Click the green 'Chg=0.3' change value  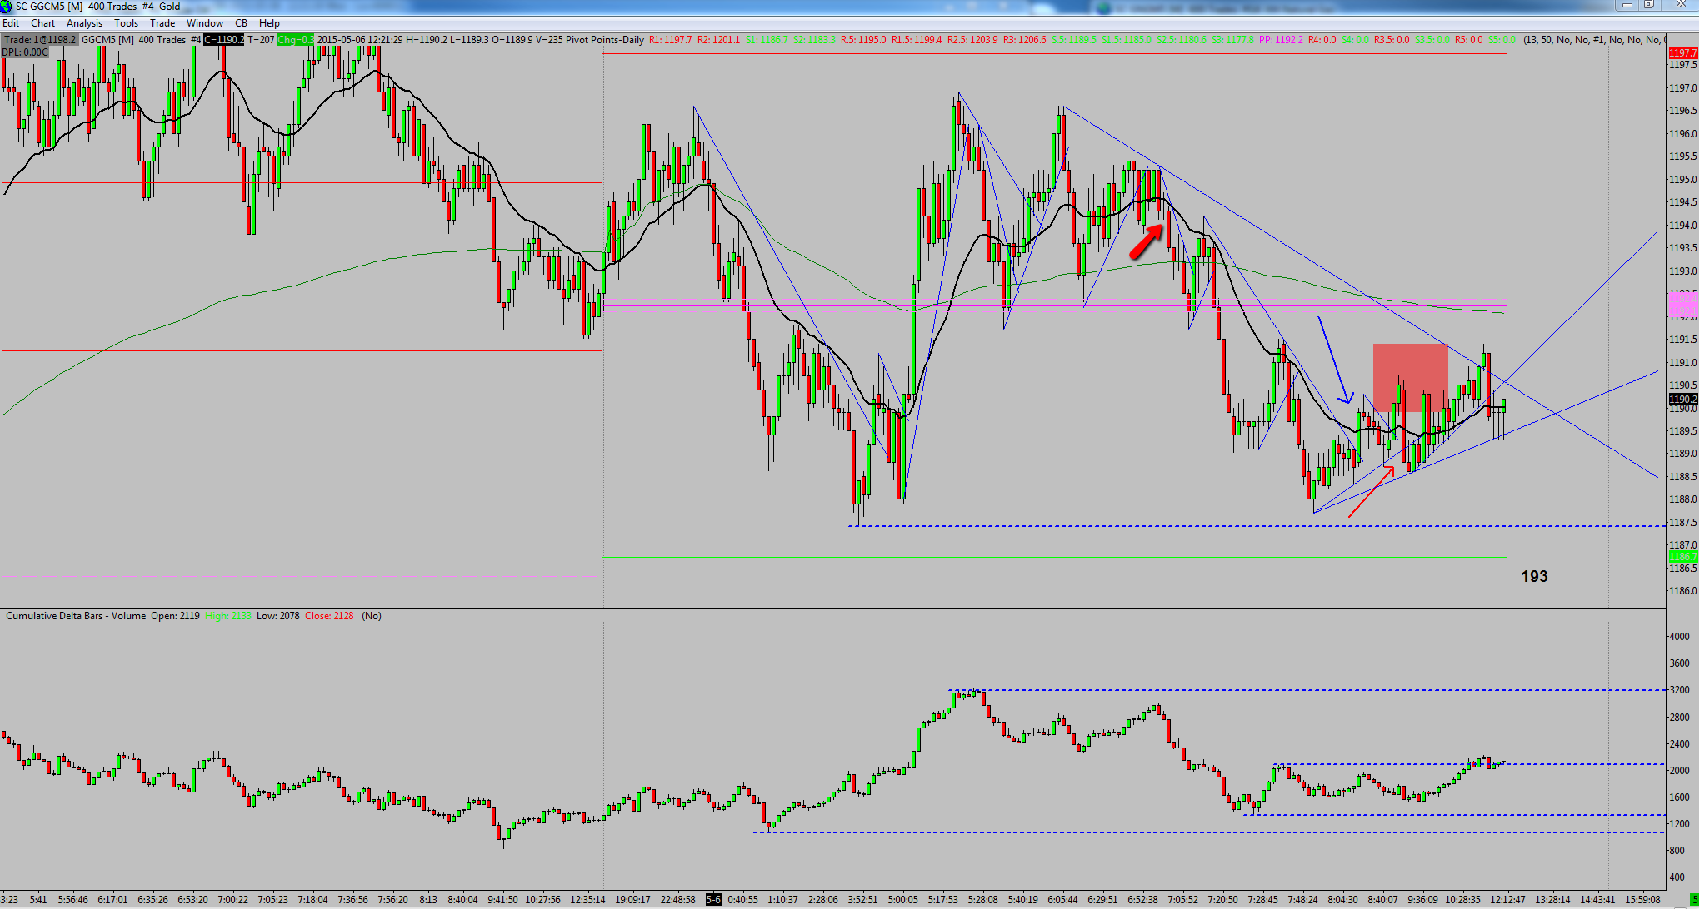click(x=296, y=40)
